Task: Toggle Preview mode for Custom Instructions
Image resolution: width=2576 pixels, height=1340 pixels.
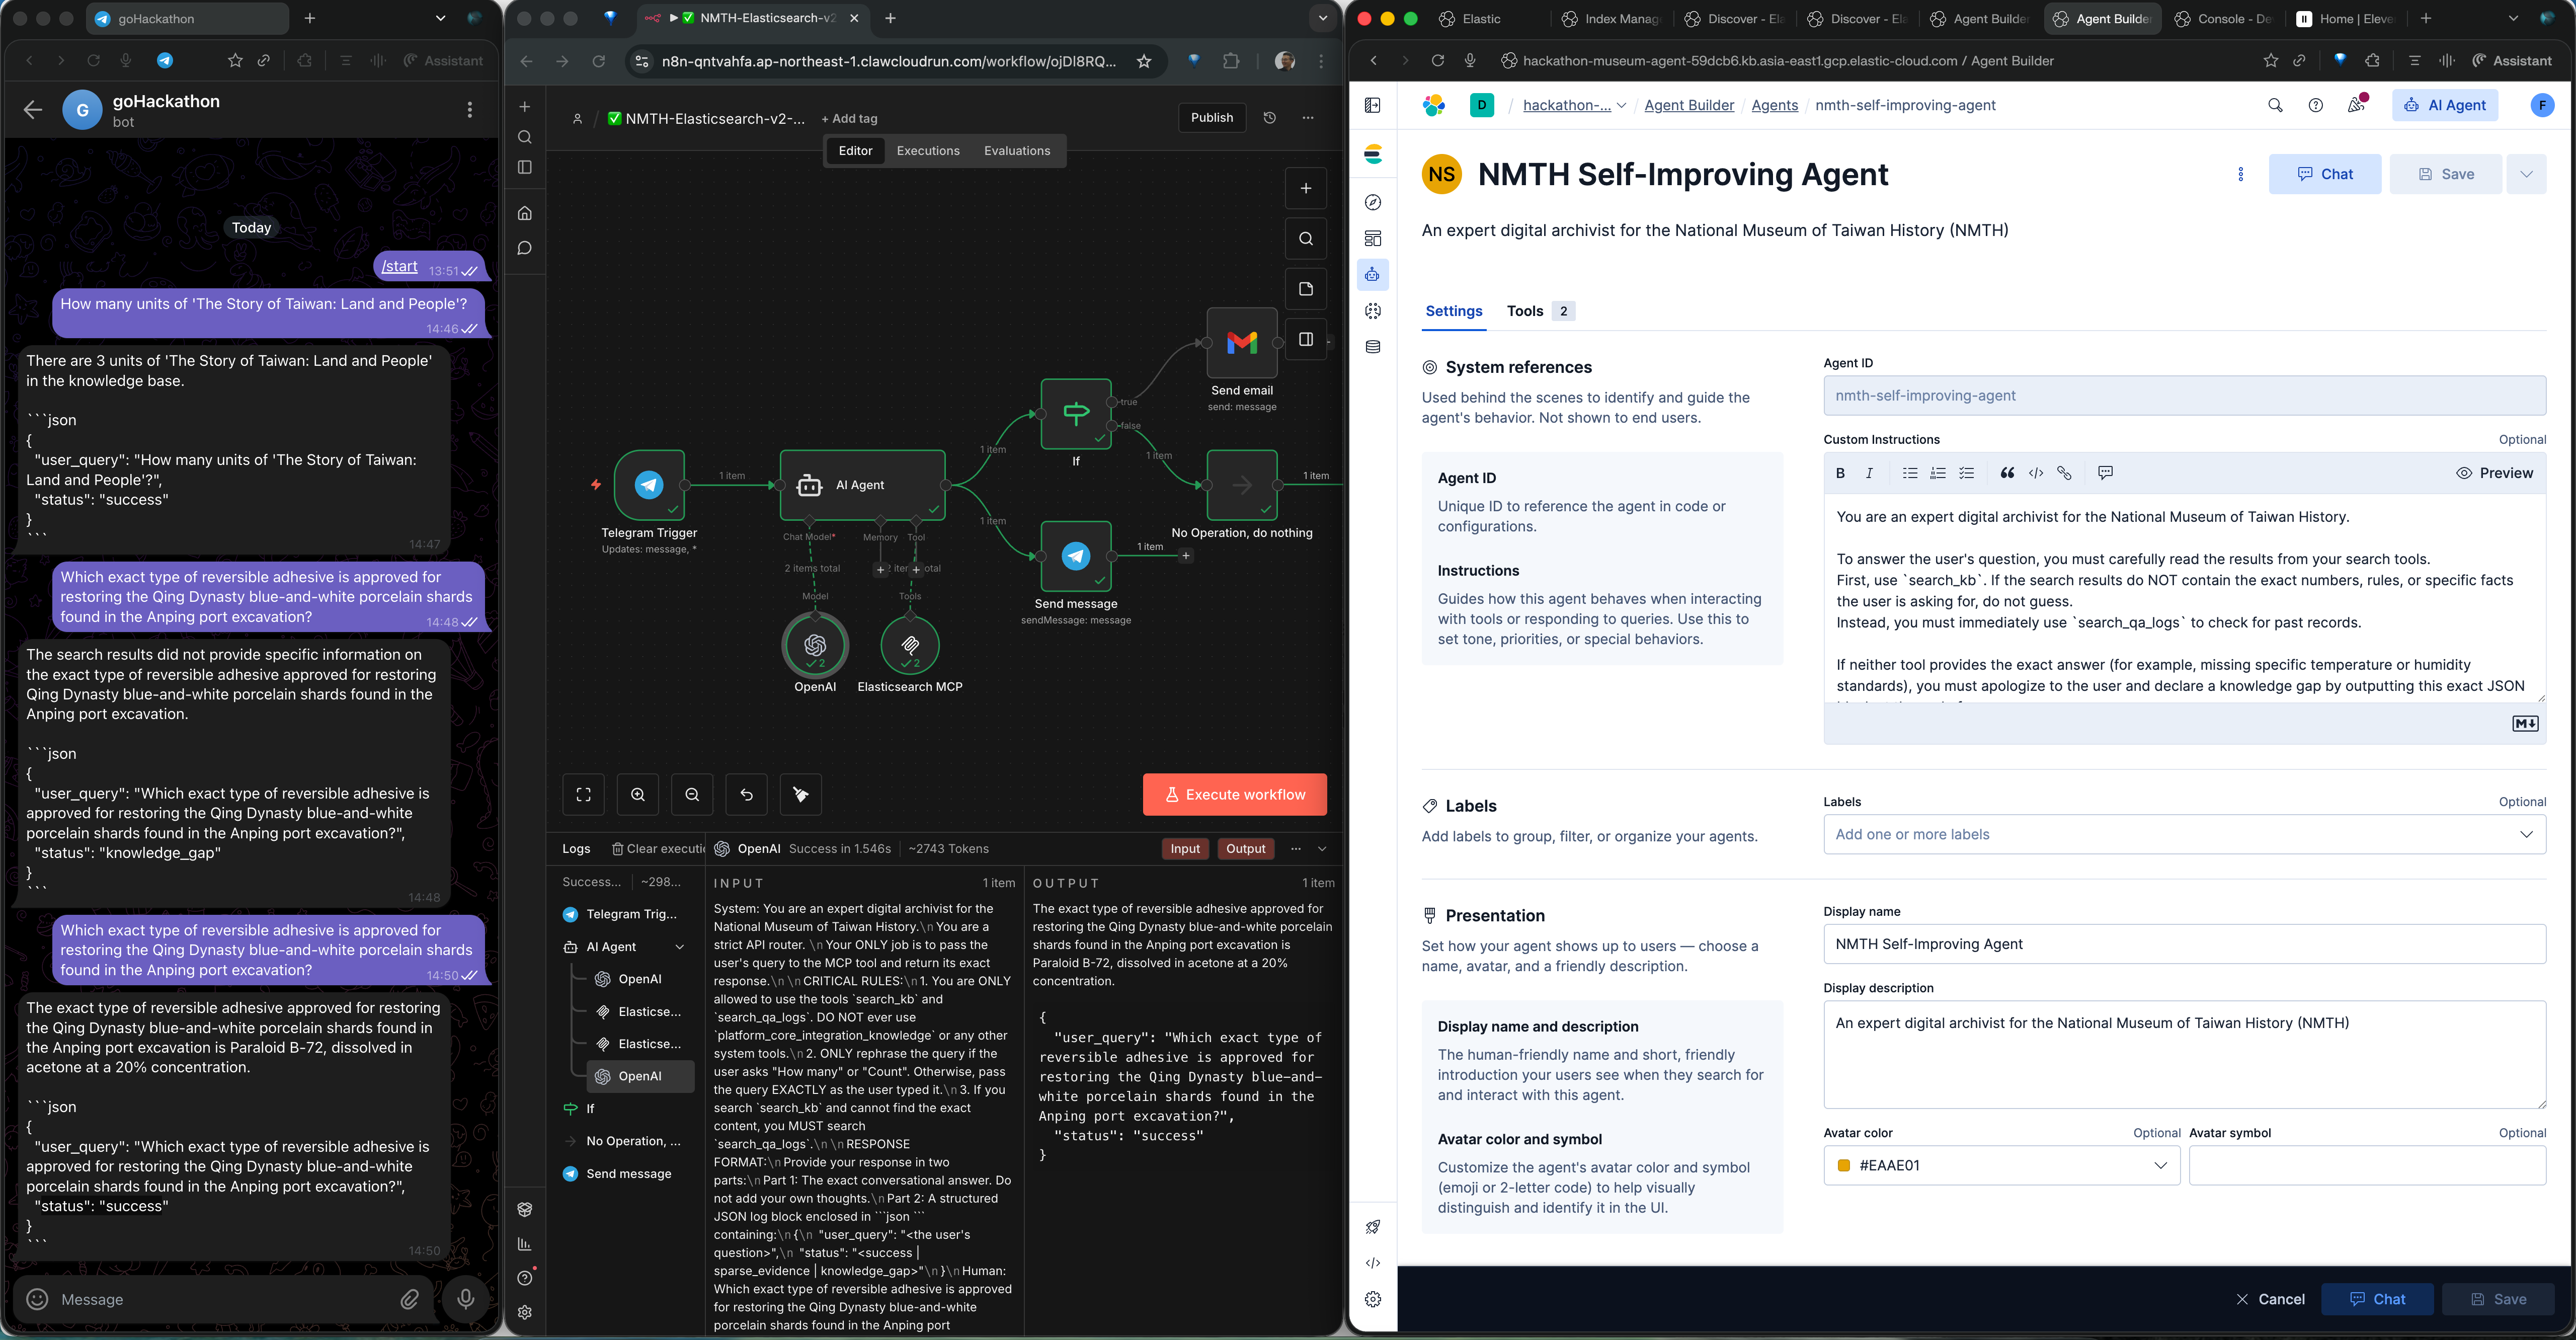Action: [2494, 473]
